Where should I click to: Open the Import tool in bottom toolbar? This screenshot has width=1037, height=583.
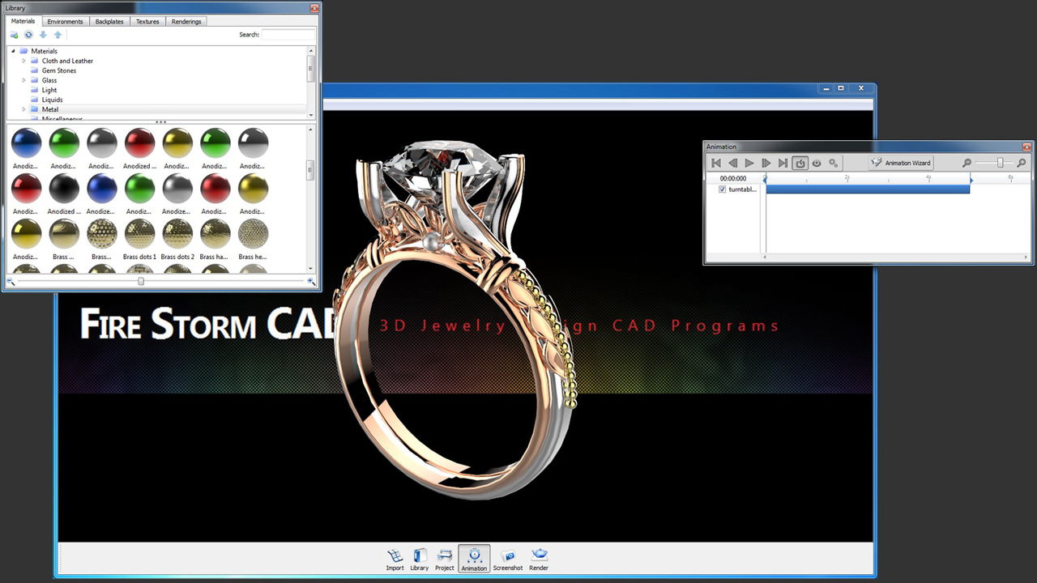pyautogui.click(x=395, y=559)
